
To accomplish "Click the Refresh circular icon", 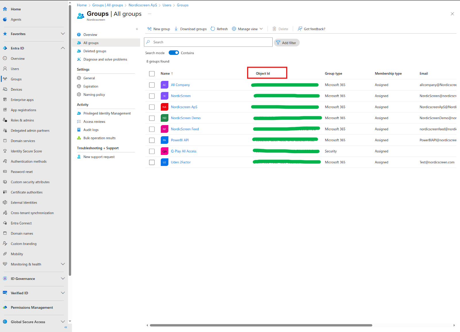I will pos(213,29).
